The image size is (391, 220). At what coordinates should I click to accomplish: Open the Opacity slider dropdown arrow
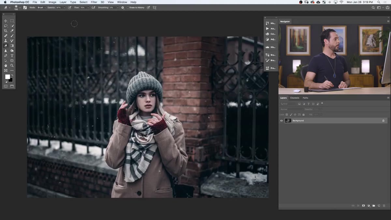(64, 7)
